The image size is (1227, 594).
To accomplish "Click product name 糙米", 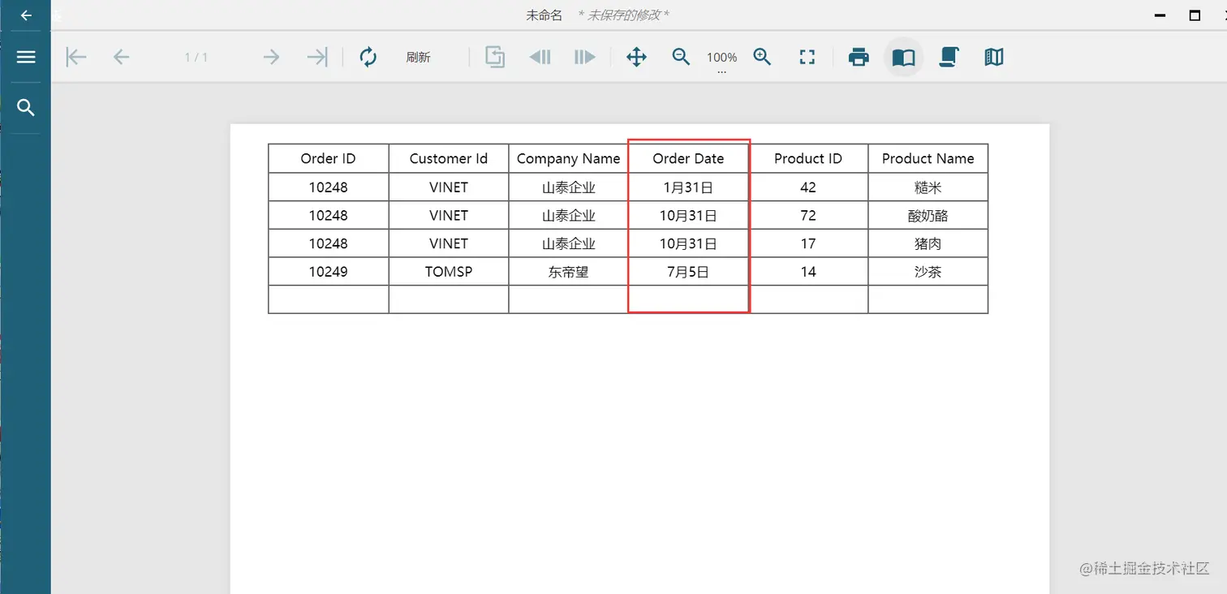I will (x=928, y=187).
